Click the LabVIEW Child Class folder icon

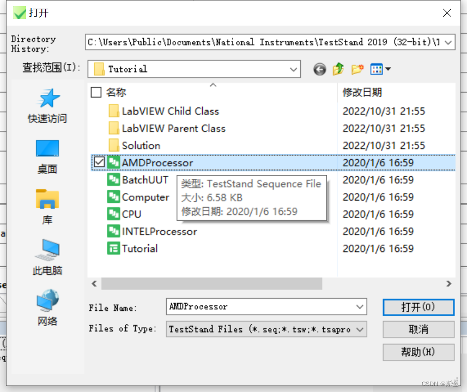click(x=114, y=111)
